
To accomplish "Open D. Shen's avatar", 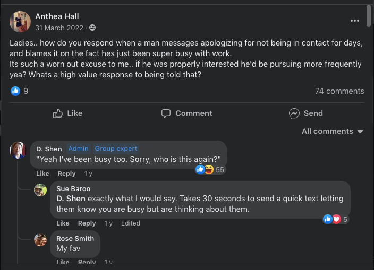I will click(18, 150).
